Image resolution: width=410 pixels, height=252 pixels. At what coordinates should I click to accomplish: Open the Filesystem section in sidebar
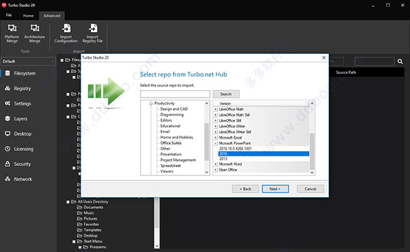click(25, 74)
